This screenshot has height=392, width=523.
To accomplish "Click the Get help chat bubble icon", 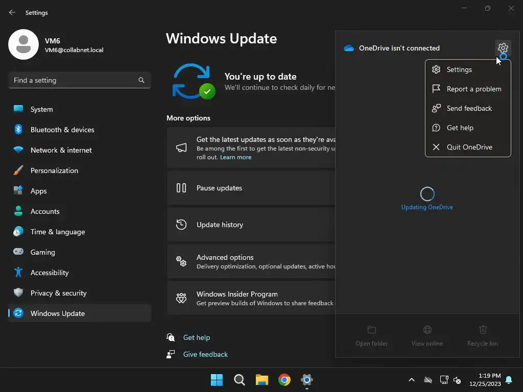I will point(171,337).
